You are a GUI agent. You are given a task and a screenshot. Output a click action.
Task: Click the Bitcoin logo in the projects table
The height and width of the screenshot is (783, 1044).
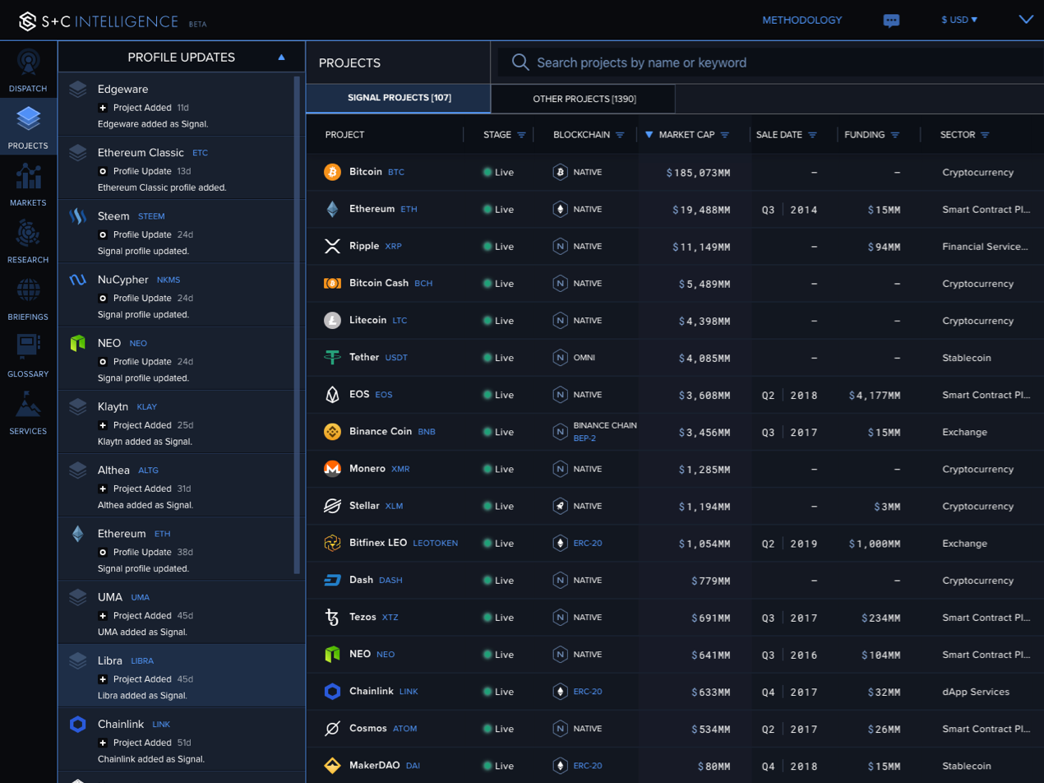332,172
